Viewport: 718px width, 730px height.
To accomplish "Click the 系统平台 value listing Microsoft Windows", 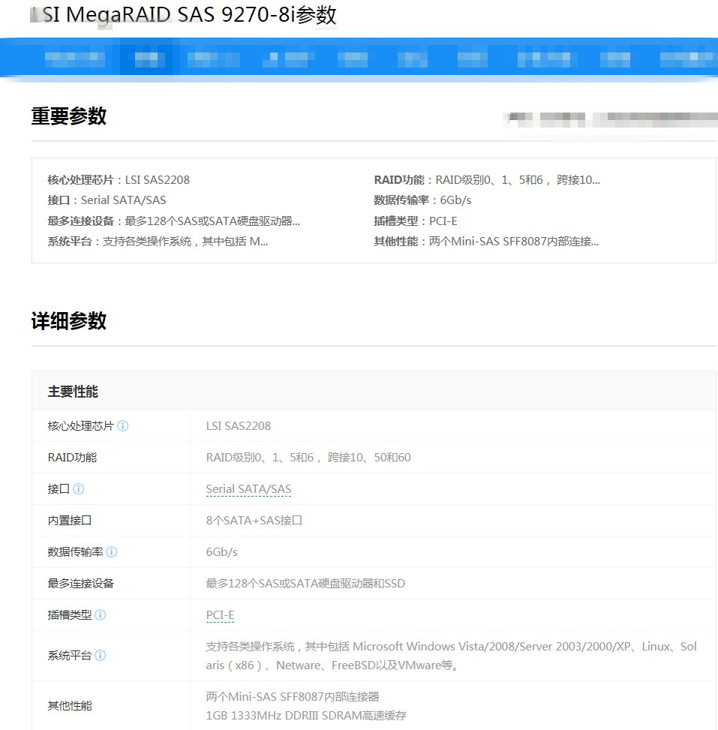I will coord(451,656).
